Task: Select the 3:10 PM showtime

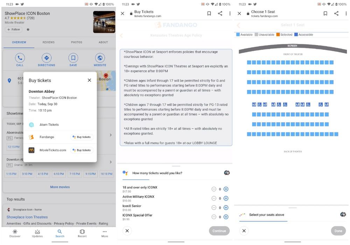Action: click(27, 174)
